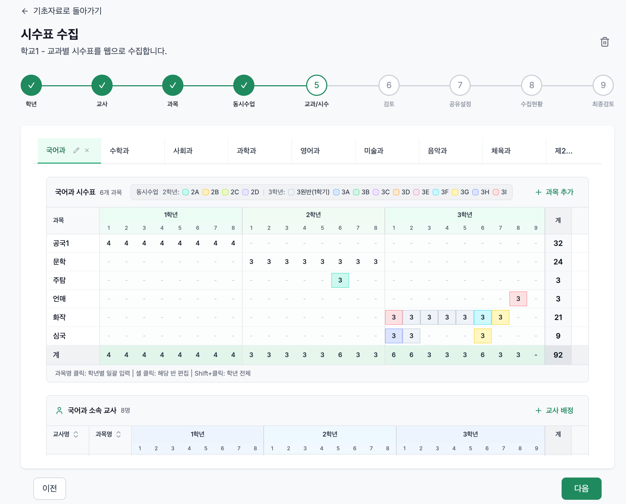Click completed 학년 step checkmark circle

click(31, 85)
